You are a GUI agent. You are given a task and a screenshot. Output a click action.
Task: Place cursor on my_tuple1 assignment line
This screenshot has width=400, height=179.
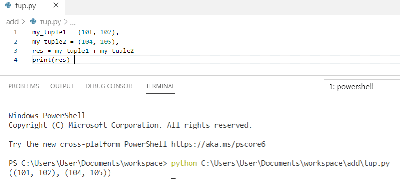point(76,33)
